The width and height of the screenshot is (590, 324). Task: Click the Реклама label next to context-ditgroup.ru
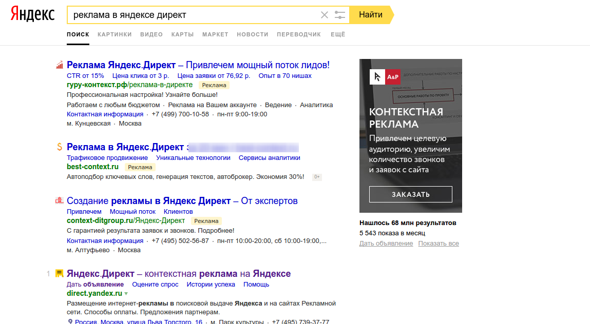pyautogui.click(x=206, y=221)
